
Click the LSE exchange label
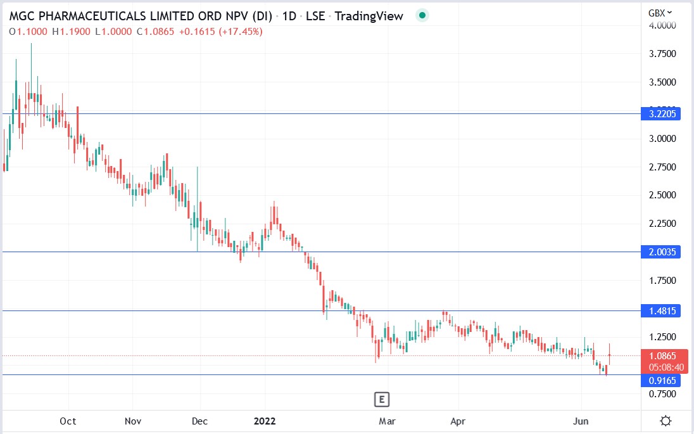pyautogui.click(x=315, y=16)
